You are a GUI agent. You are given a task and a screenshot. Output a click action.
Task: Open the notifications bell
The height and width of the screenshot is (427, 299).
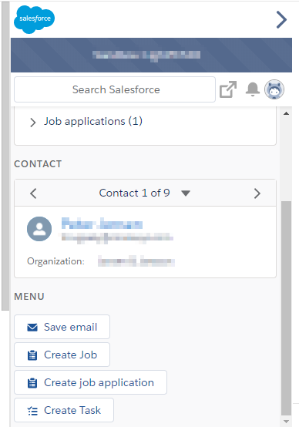click(253, 89)
